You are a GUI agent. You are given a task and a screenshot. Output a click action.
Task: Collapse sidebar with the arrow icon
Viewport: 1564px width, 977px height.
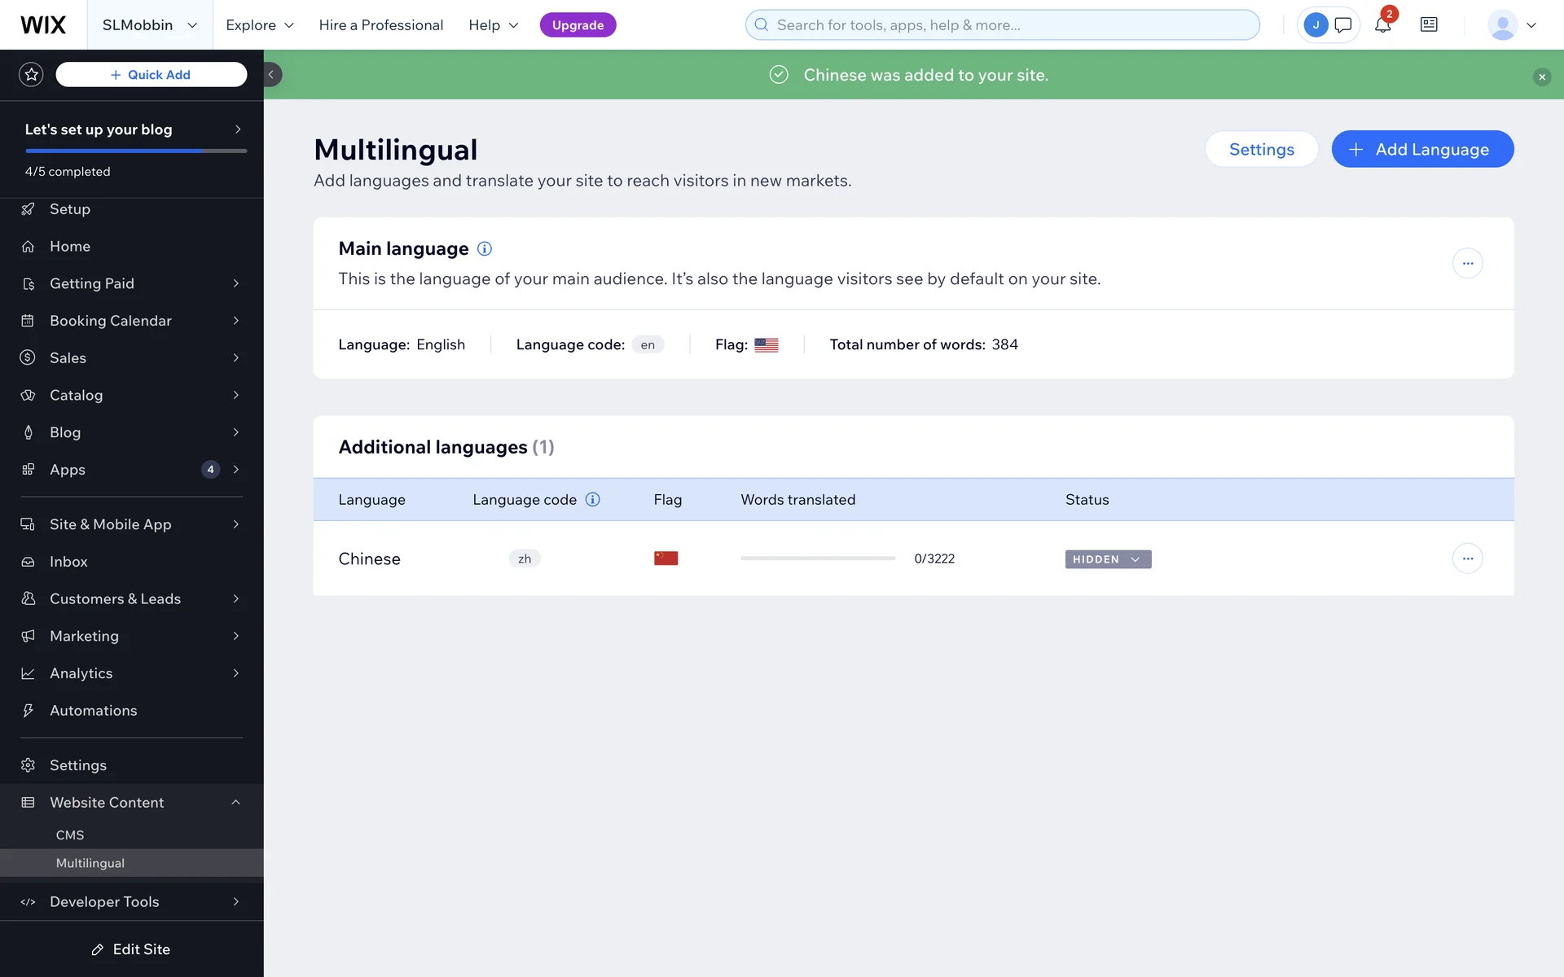[271, 74]
